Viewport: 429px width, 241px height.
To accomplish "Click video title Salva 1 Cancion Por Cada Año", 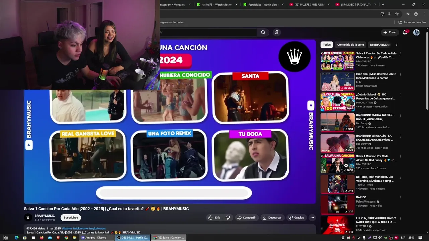I will [106, 209].
